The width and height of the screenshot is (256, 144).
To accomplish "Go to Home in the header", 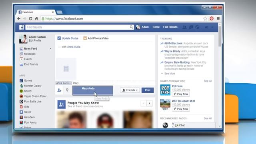I will click(x=156, y=27).
